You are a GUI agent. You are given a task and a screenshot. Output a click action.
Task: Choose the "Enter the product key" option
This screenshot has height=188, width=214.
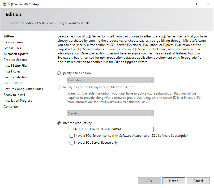pos(59,123)
